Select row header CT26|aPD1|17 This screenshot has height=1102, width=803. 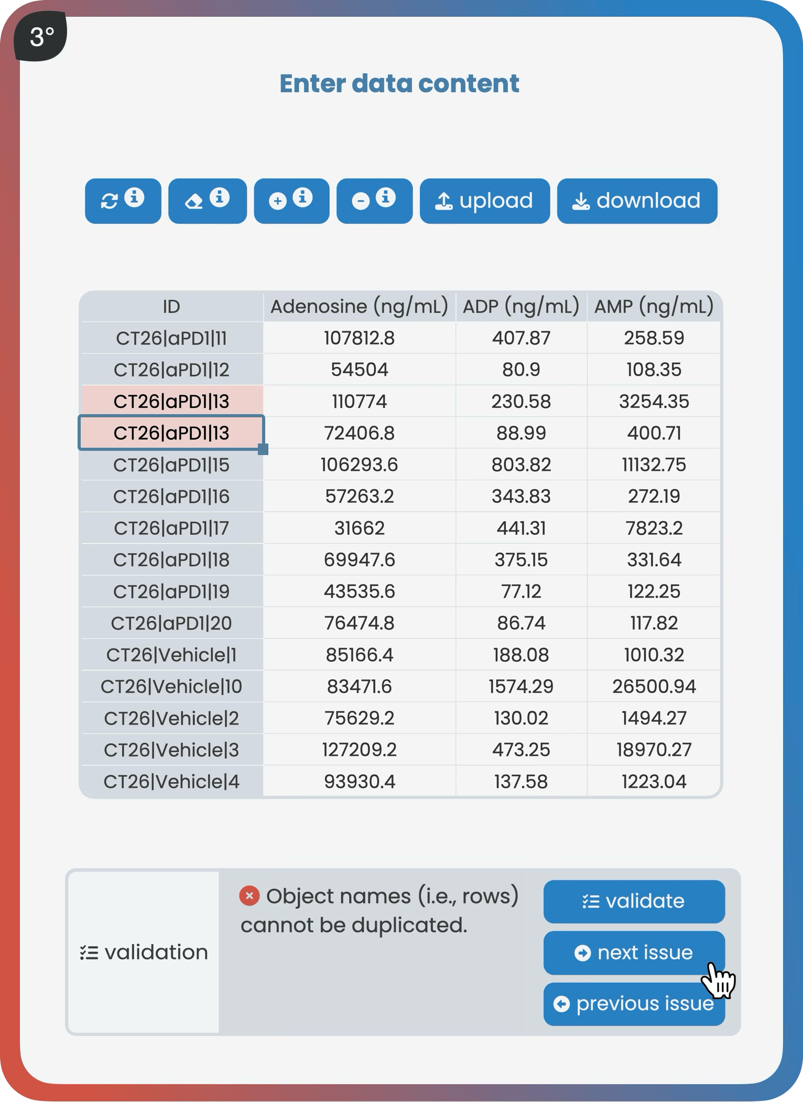[x=171, y=528]
